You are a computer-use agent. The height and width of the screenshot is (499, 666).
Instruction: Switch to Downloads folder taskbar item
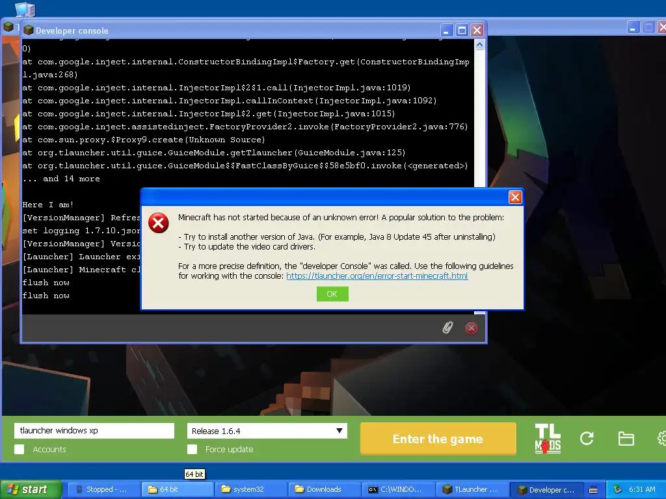point(324,490)
